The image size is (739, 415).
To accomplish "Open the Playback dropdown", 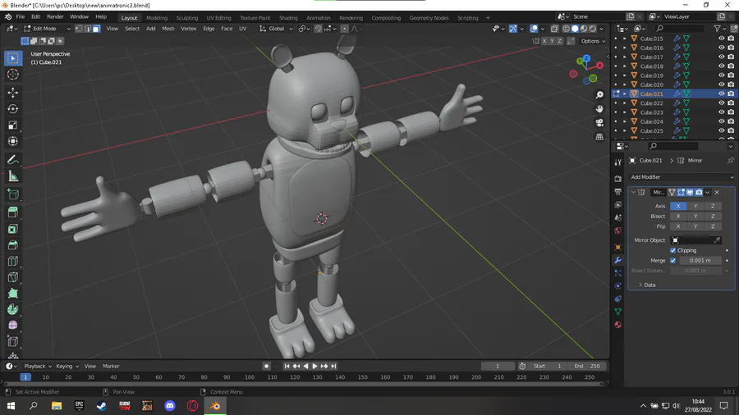I will click(38, 366).
